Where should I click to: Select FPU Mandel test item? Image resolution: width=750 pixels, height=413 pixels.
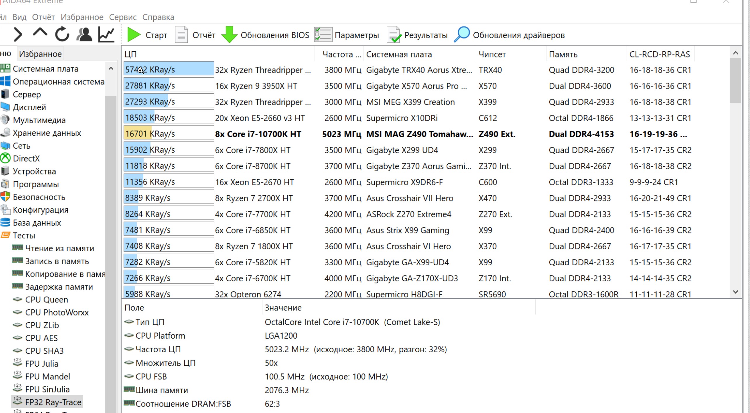pyautogui.click(x=48, y=376)
